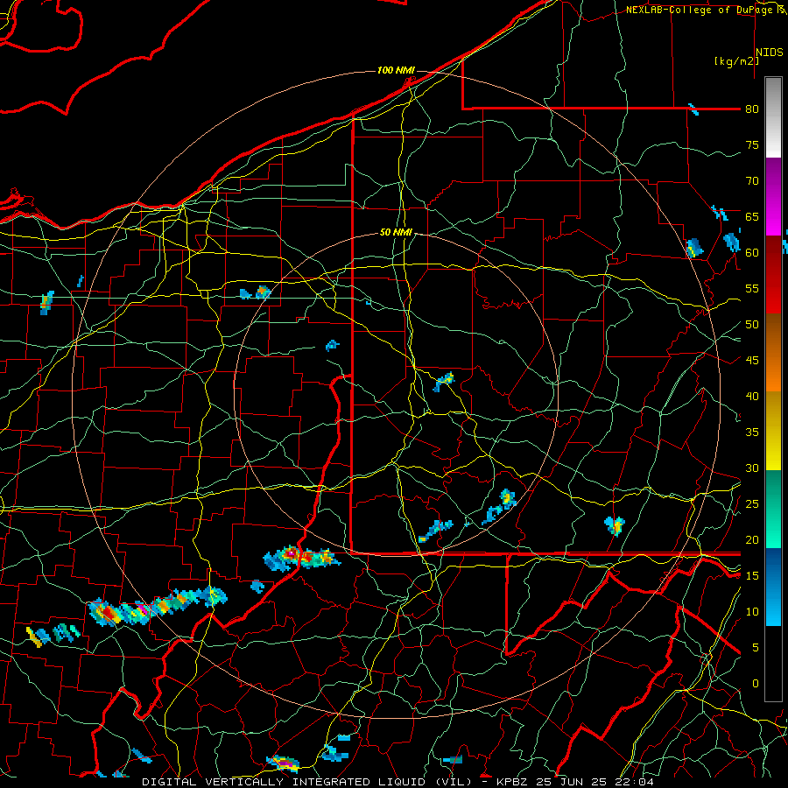Select the 60 value on the scale
This screenshot has width=788, height=788.
tap(752, 253)
